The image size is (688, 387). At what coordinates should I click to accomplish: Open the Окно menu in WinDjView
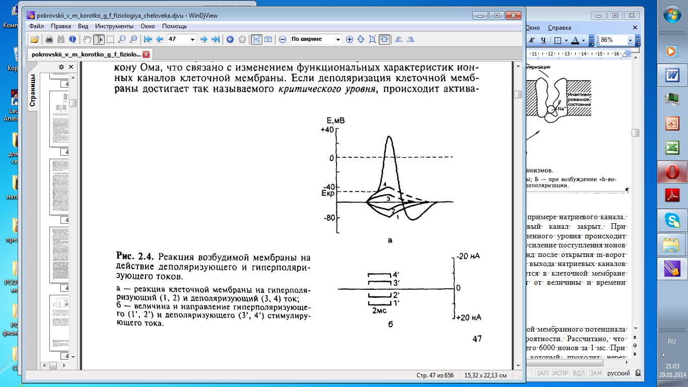pos(148,26)
